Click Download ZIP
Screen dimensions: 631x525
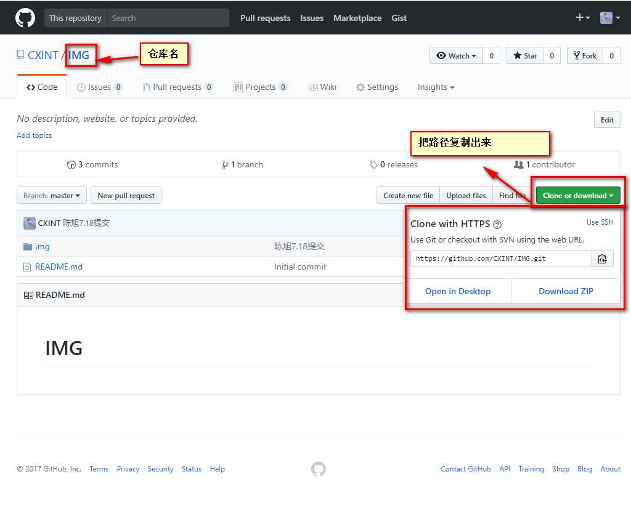(x=566, y=291)
